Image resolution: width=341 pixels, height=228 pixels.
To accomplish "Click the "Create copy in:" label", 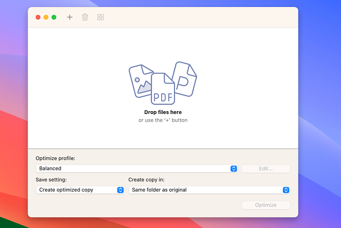I will pos(146,180).
